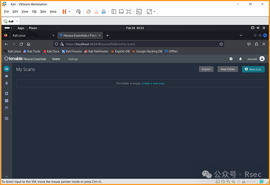Toggle VMware console view
This screenshot has width=270, height=185.
(x=139, y=12)
